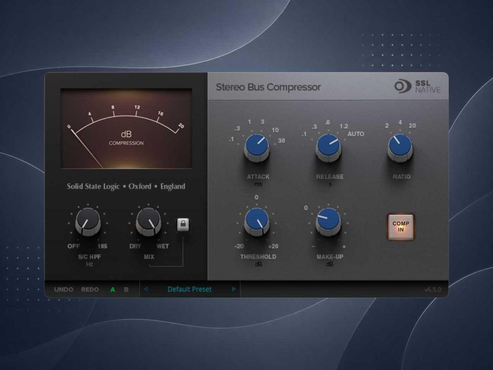
Task: Click the 1.2 release marking
Action: pyautogui.click(x=344, y=126)
